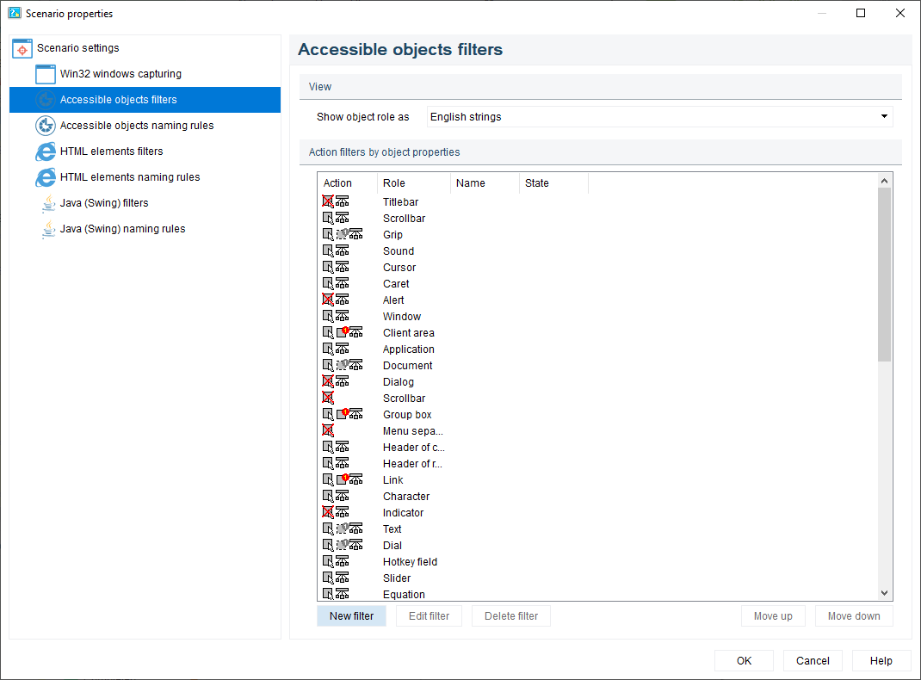Viewport: 921px width, 680px height.
Task: Click the Menu separator row's crossed-out icon
Action: point(328,430)
